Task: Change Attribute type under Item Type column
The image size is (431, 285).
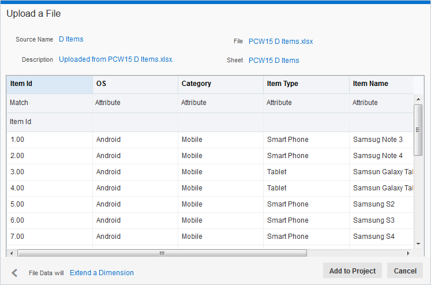Action: [306, 103]
